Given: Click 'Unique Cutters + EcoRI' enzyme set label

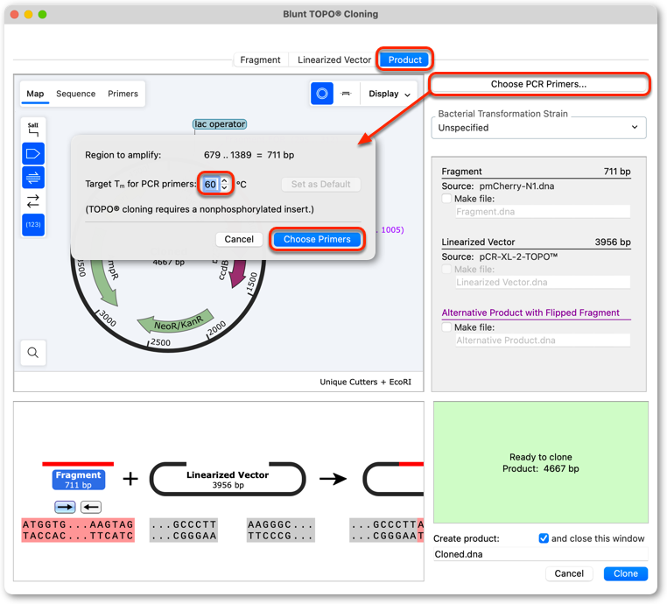Looking at the screenshot, I should 365,382.
